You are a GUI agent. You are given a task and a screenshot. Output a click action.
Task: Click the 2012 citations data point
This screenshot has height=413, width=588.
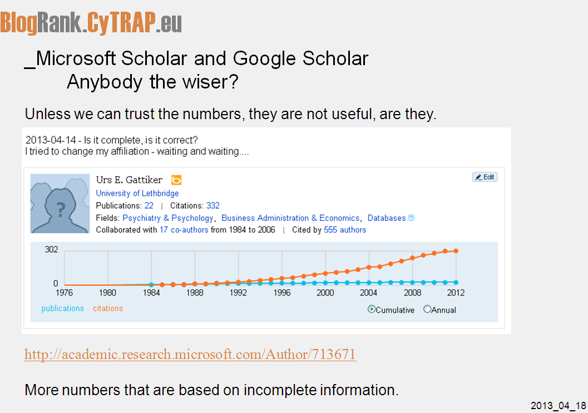coord(456,251)
